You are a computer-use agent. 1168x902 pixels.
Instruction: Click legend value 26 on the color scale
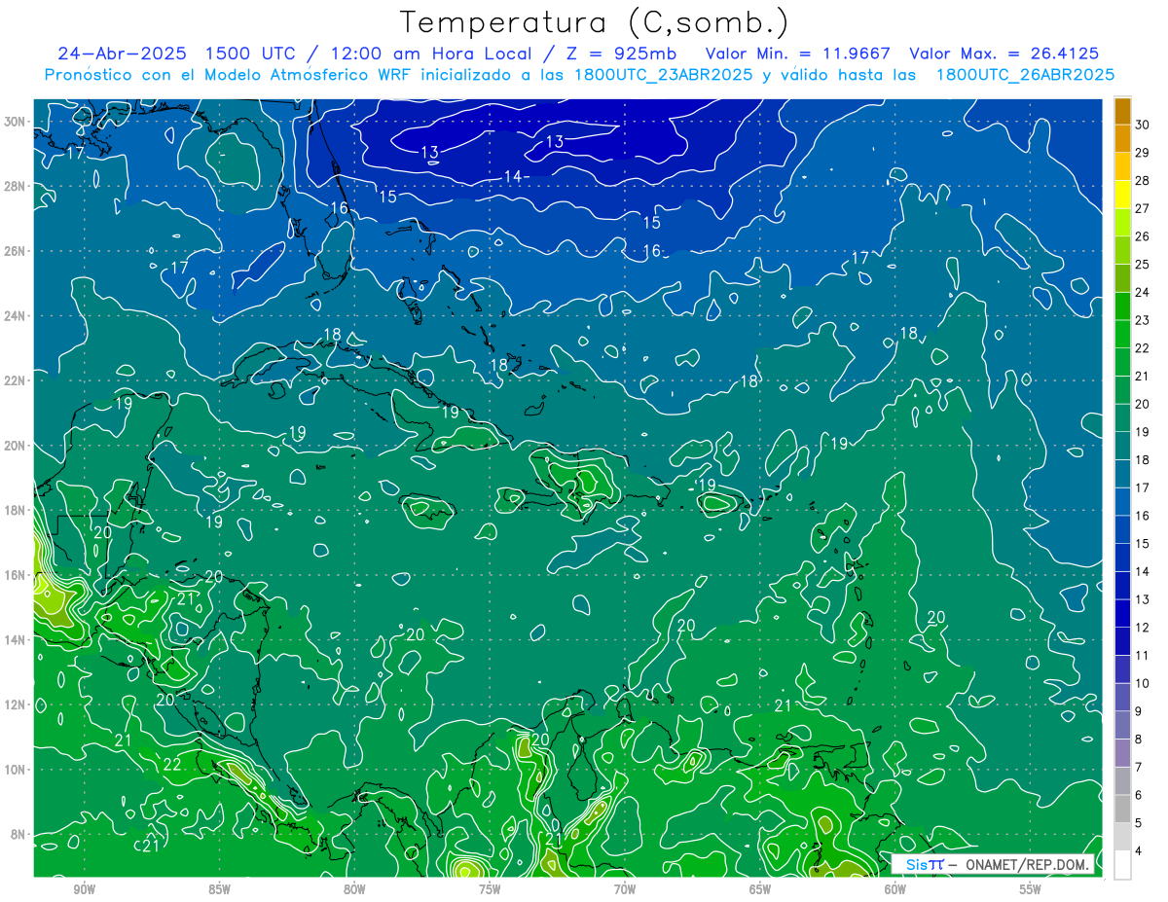[1142, 236]
